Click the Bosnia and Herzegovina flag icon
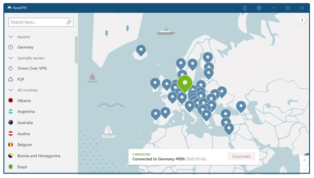The height and width of the screenshot is (178, 314). point(10,156)
